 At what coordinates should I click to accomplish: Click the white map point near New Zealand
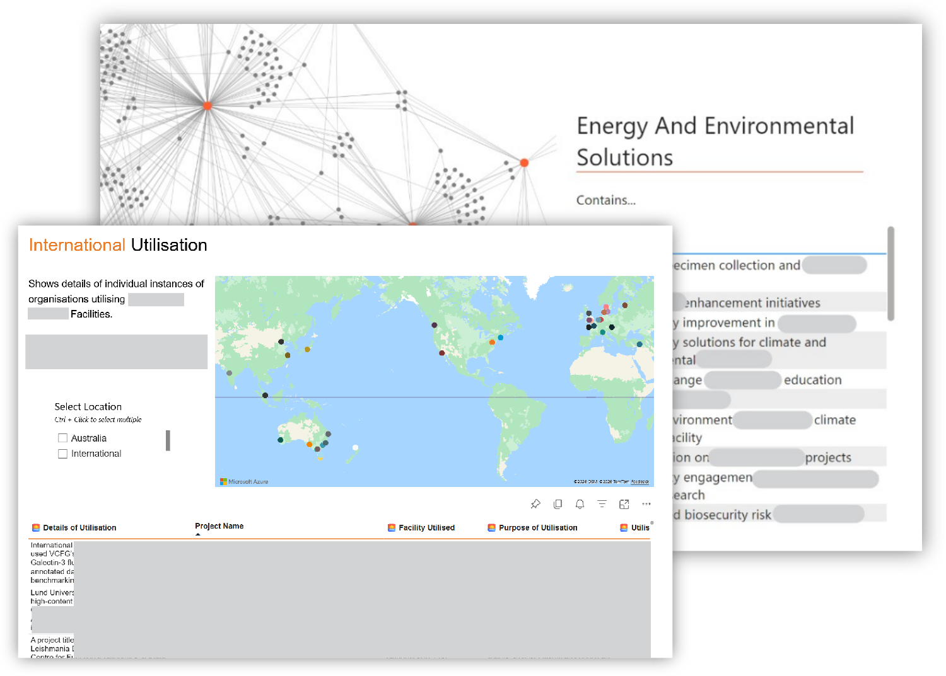(355, 448)
